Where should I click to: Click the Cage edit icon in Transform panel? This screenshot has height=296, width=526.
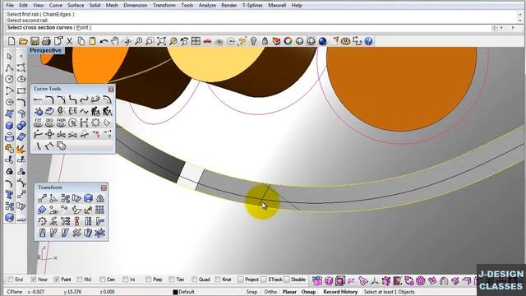pyautogui.click(x=99, y=233)
